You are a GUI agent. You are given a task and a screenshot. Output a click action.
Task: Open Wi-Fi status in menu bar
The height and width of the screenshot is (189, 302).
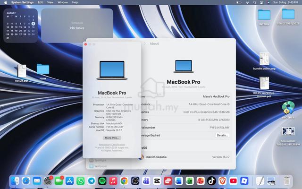tap(247, 2)
